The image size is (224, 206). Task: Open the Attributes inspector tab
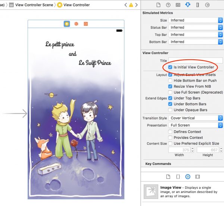pyautogui.click(x=187, y=5)
